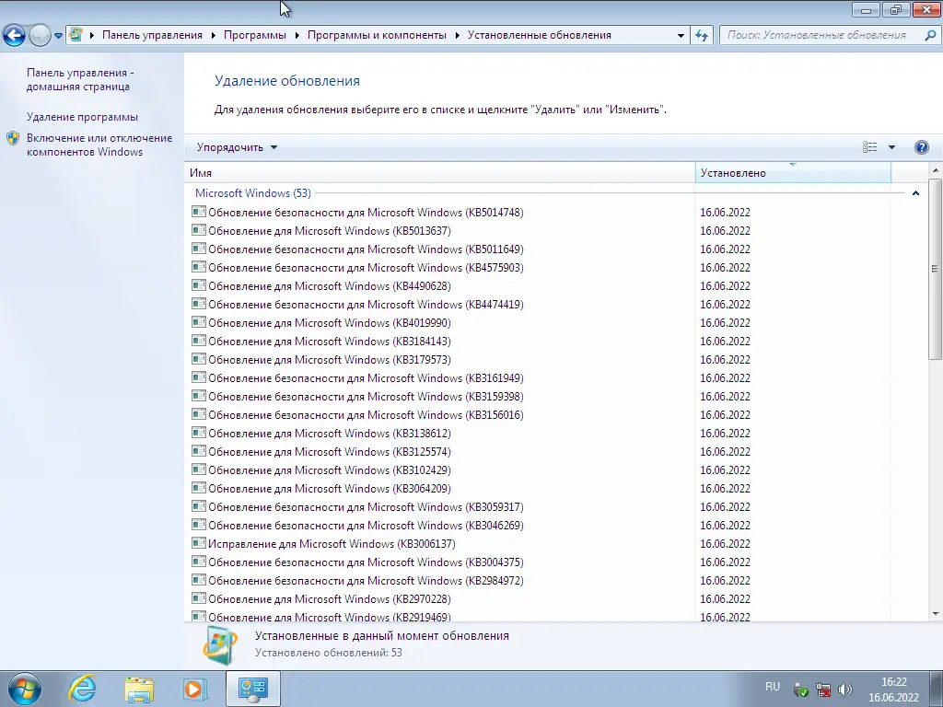Open the volume speaker tray icon
The height and width of the screenshot is (707, 943).
845,690
